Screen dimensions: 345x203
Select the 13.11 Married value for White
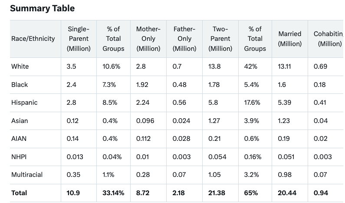point(285,67)
